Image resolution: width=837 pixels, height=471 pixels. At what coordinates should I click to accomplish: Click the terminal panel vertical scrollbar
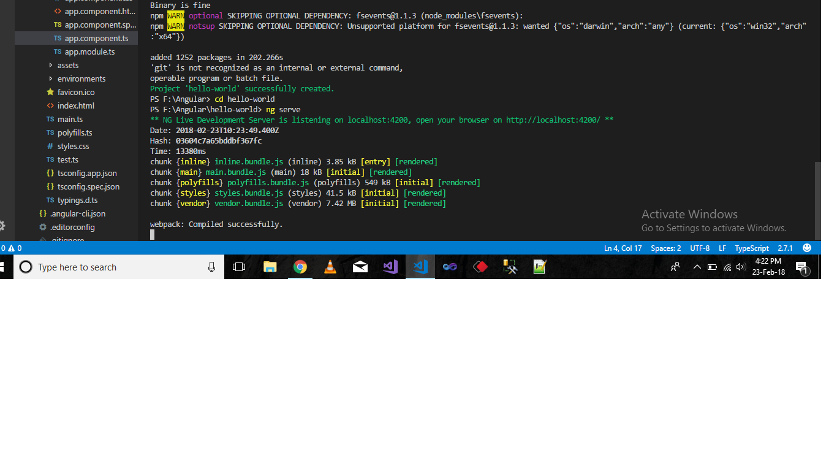(x=817, y=200)
